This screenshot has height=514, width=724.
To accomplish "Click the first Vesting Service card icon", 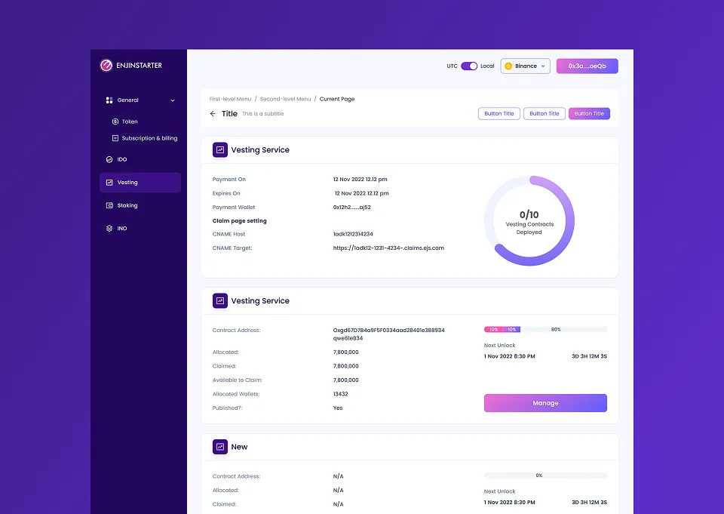I will 220,149.
